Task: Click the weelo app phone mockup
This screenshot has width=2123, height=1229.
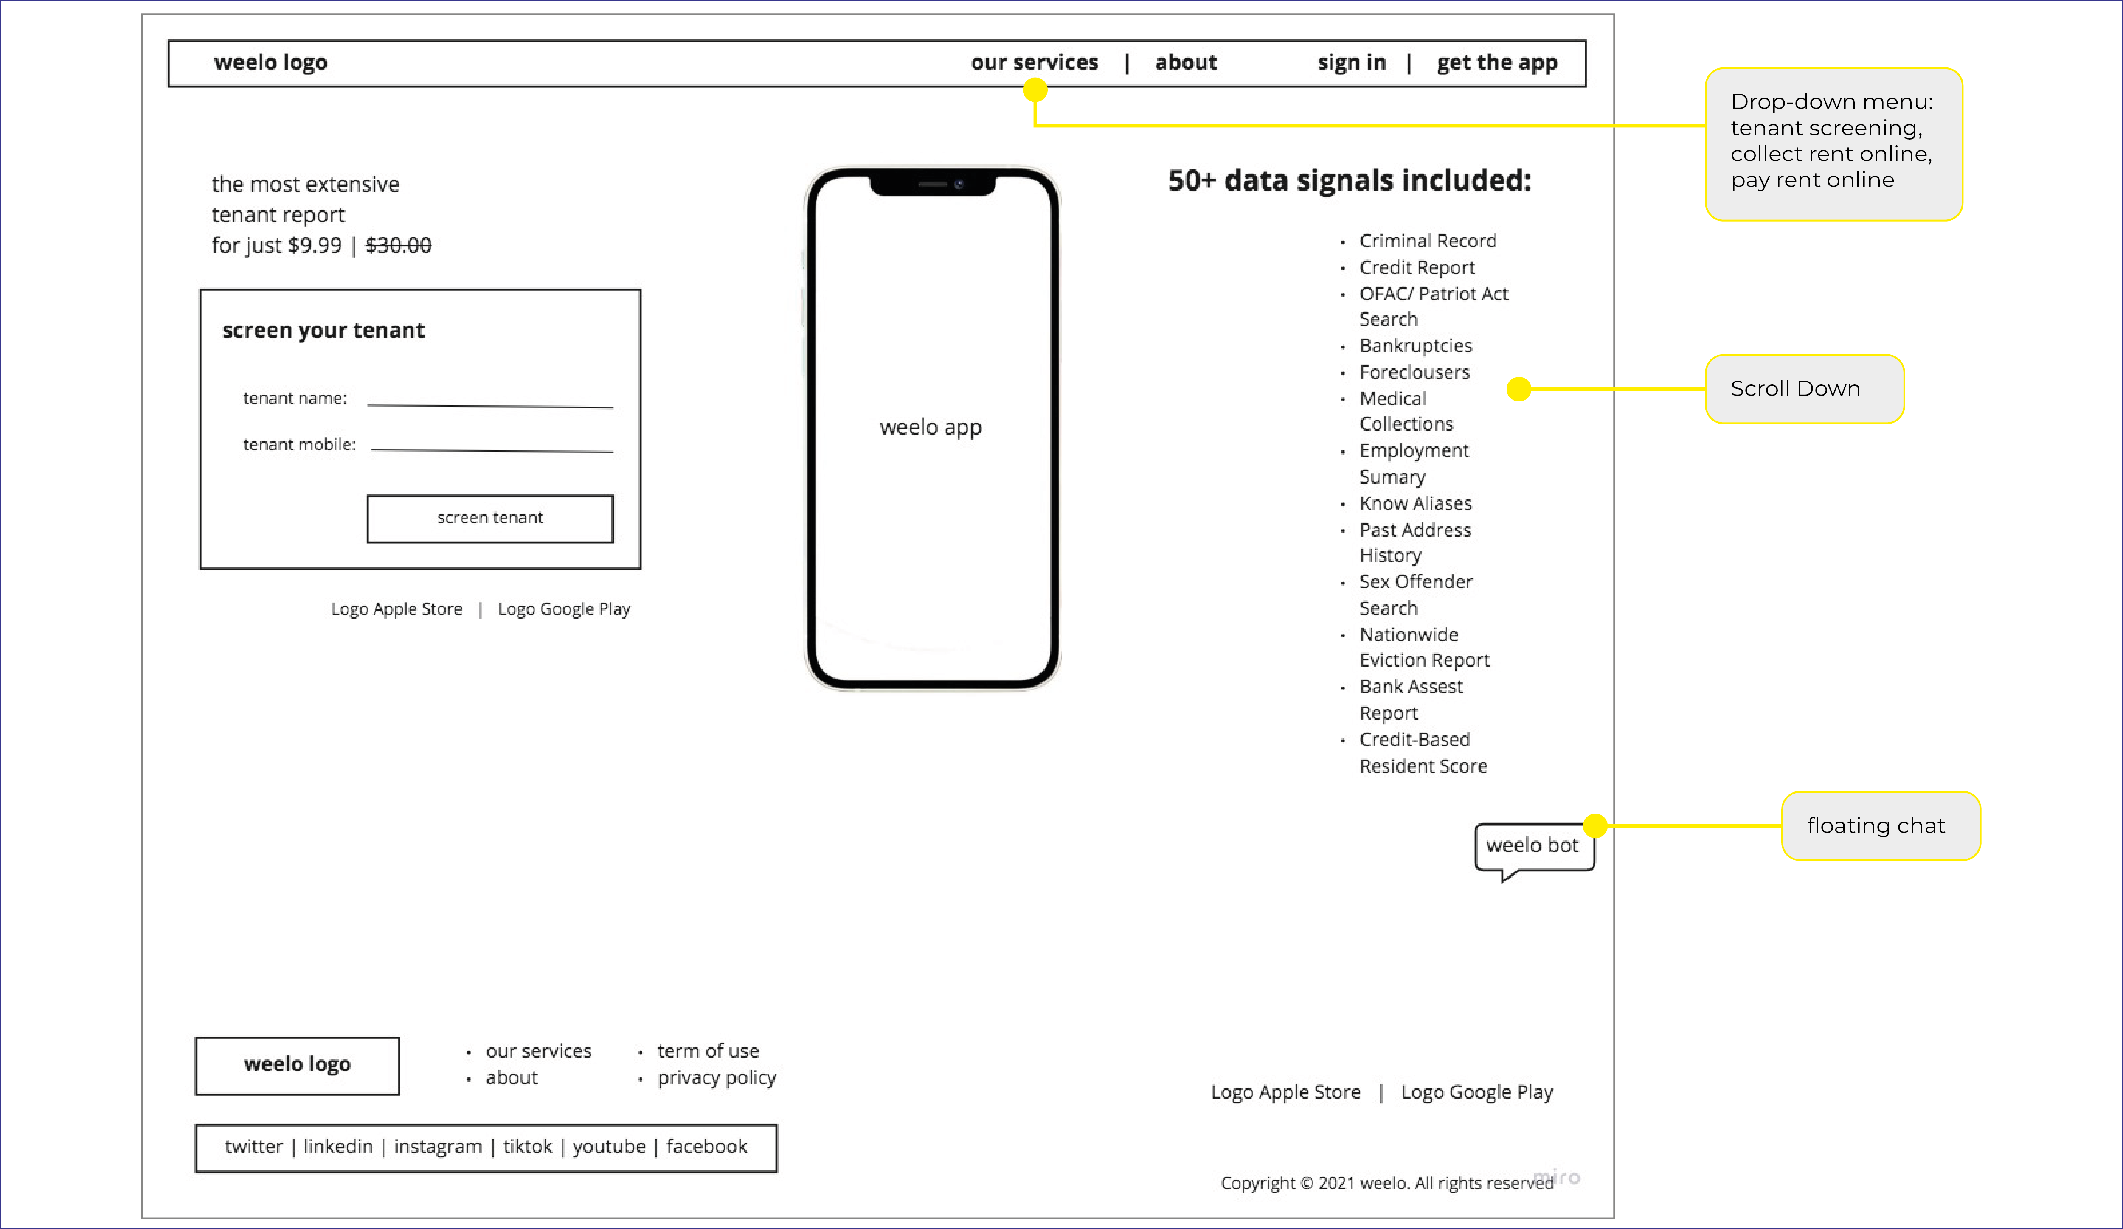Action: 932,428
